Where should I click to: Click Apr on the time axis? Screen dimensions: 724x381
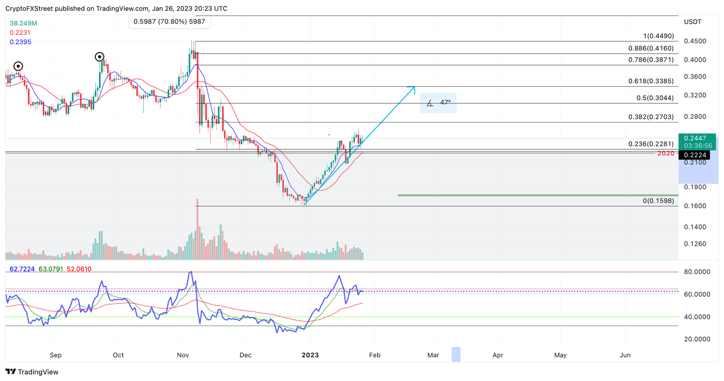498,355
